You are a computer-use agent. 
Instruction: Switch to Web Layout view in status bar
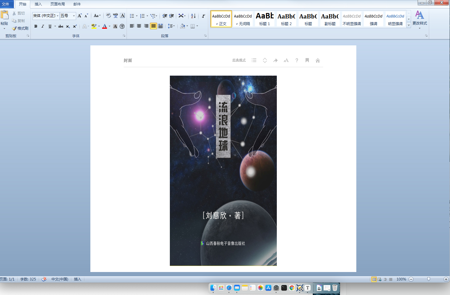tap(380, 279)
